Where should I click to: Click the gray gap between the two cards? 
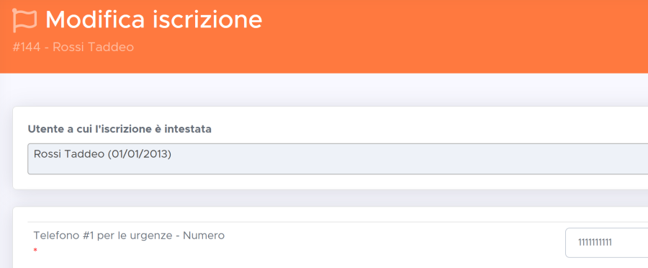[330, 198]
